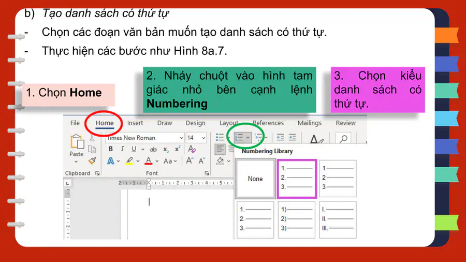Toggle Underline formatting
The height and width of the screenshot is (262, 466).
click(134, 149)
